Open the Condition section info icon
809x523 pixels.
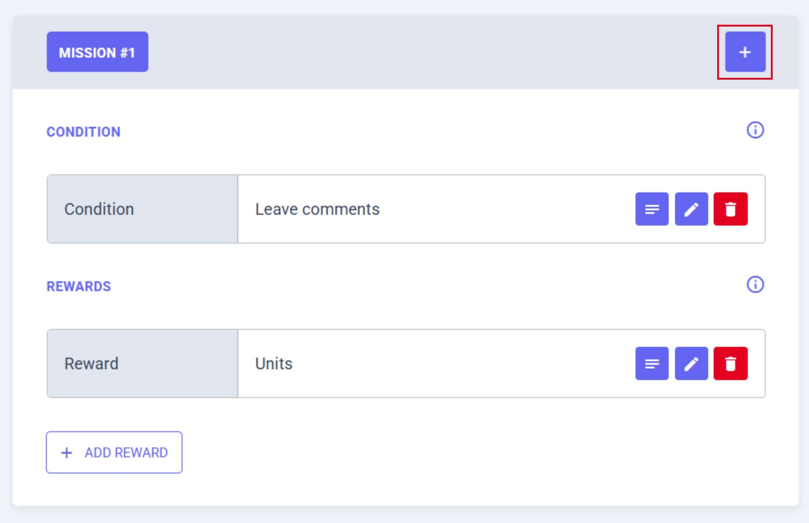point(755,130)
